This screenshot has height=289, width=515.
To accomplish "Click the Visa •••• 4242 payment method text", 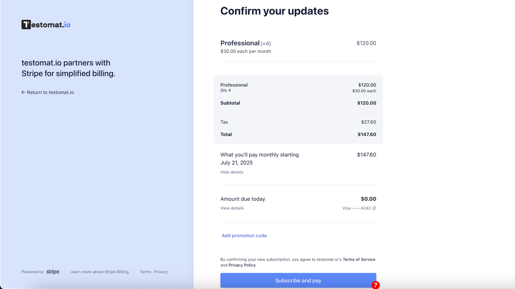I will point(356,208).
